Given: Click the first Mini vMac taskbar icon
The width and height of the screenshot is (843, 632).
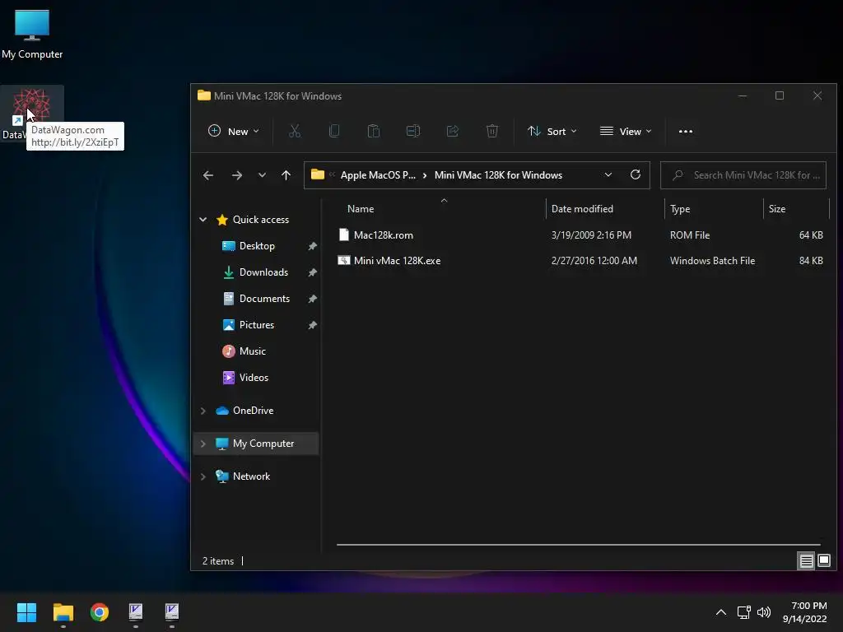Looking at the screenshot, I should coord(136,612).
